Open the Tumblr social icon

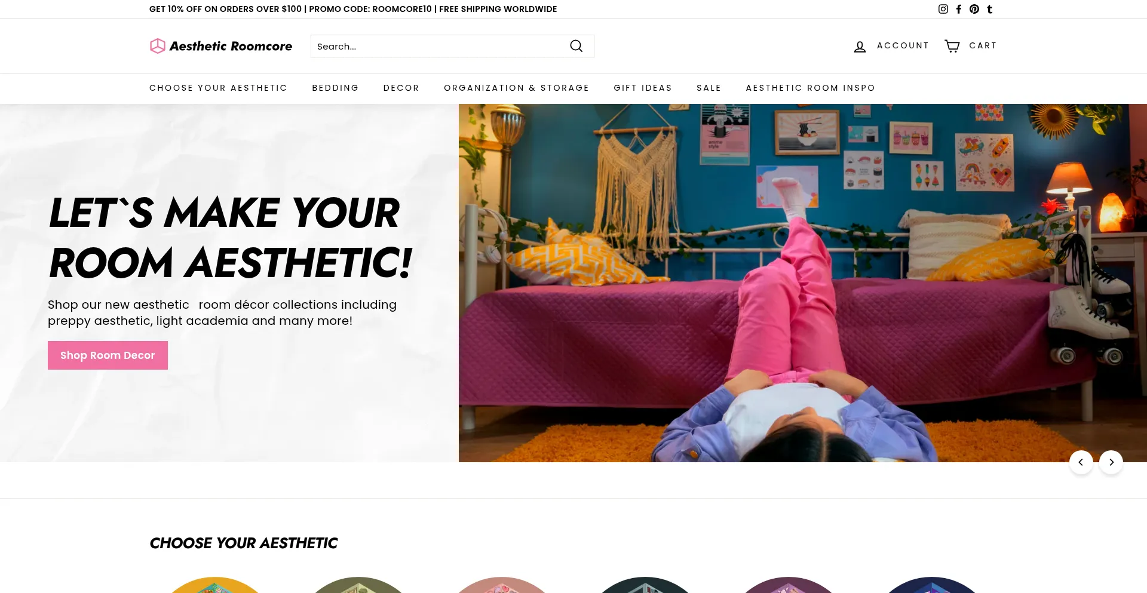pos(990,9)
